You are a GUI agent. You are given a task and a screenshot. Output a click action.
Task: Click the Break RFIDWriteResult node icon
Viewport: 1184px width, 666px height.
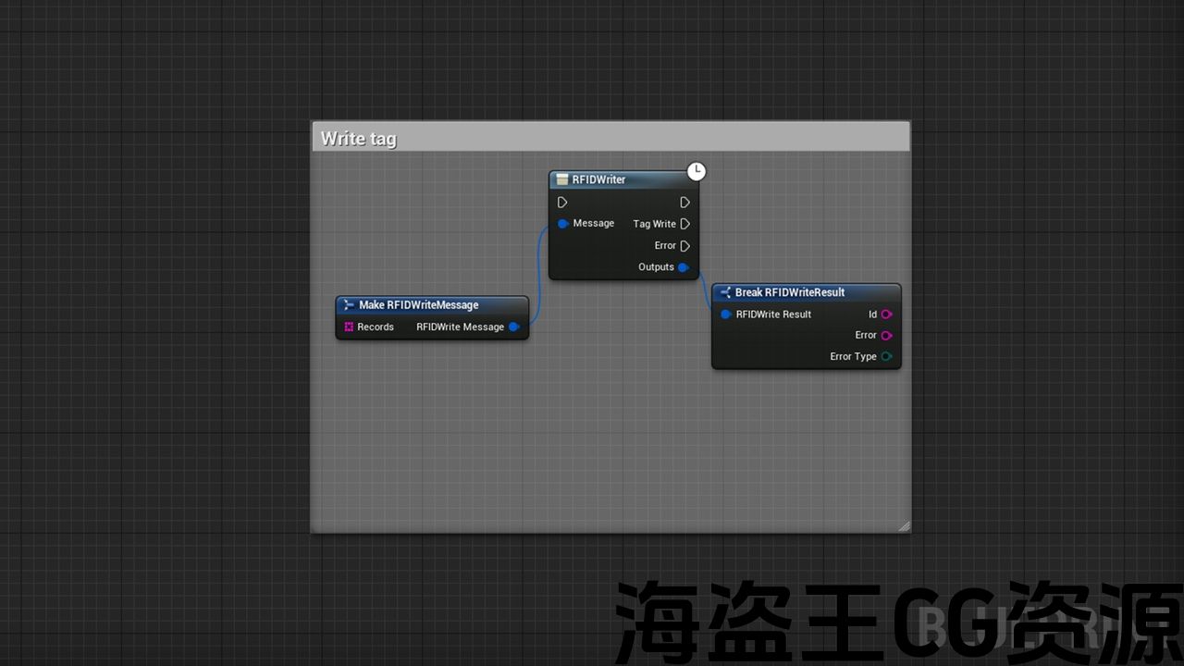[725, 292]
